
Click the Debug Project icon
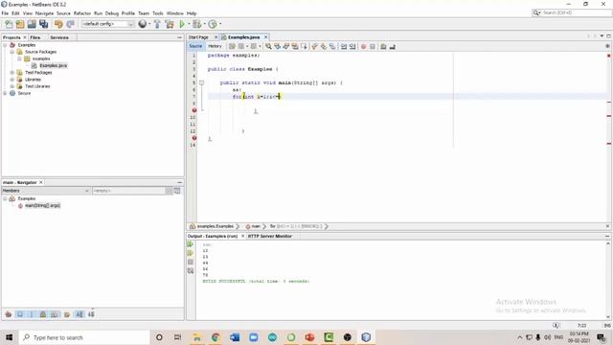click(x=196, y=24)
